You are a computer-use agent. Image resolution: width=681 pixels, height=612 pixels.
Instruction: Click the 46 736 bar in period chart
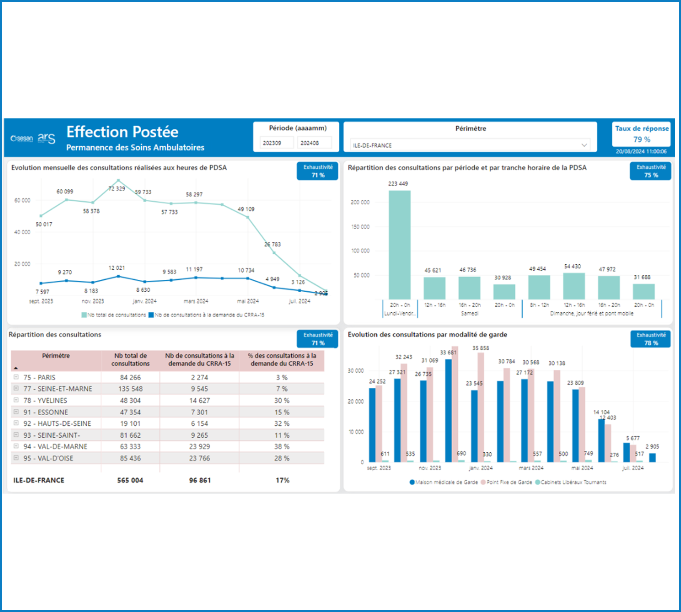point(469,288)
